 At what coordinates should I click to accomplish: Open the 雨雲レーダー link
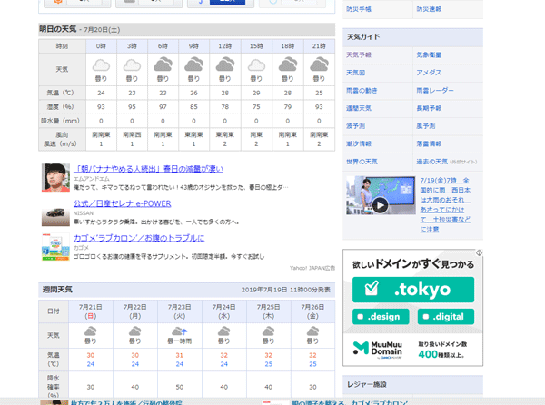point(435,90)
